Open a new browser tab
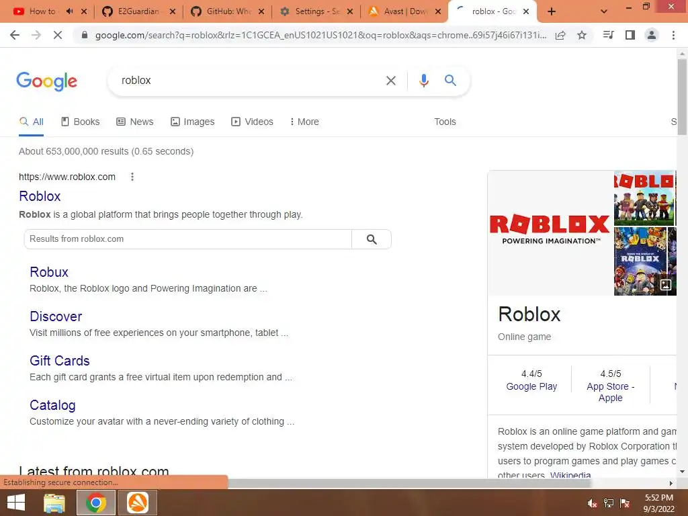The height and width of the screenshot is (516, 688). (x=552, y=11)
